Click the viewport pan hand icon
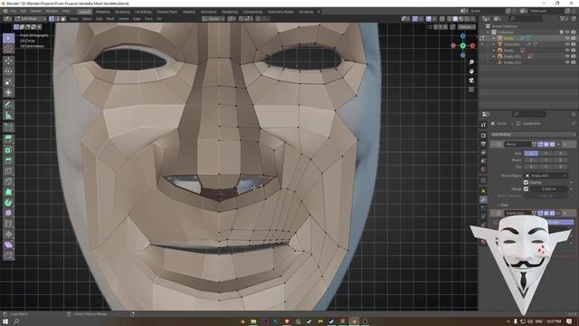This screenshot has width=579, height=326. [x=471, y=71]
